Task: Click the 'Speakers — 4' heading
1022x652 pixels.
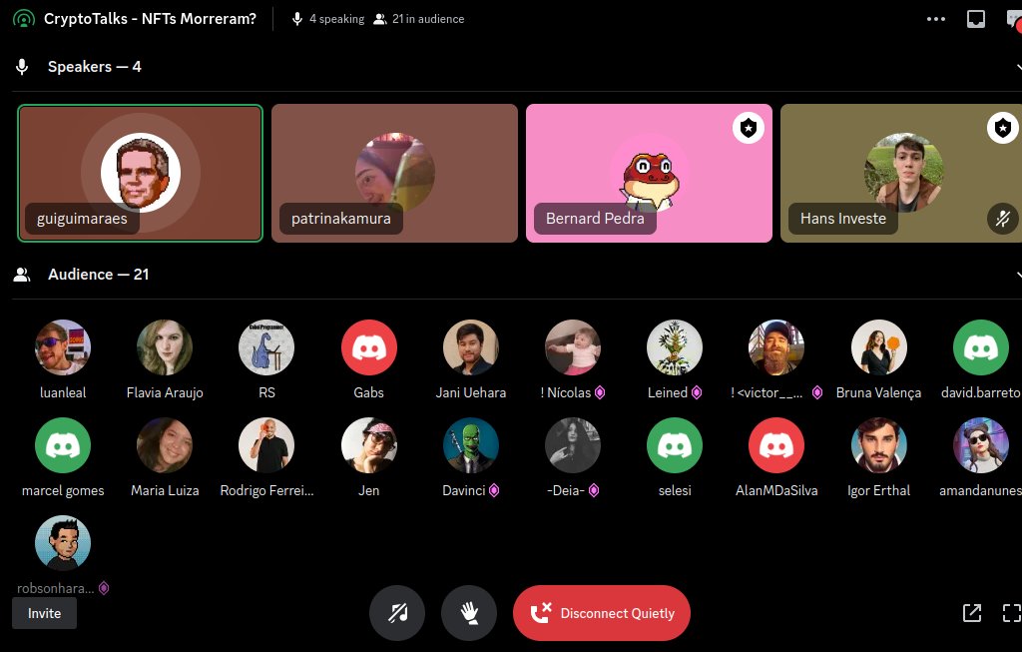Action: pos(95,67)
